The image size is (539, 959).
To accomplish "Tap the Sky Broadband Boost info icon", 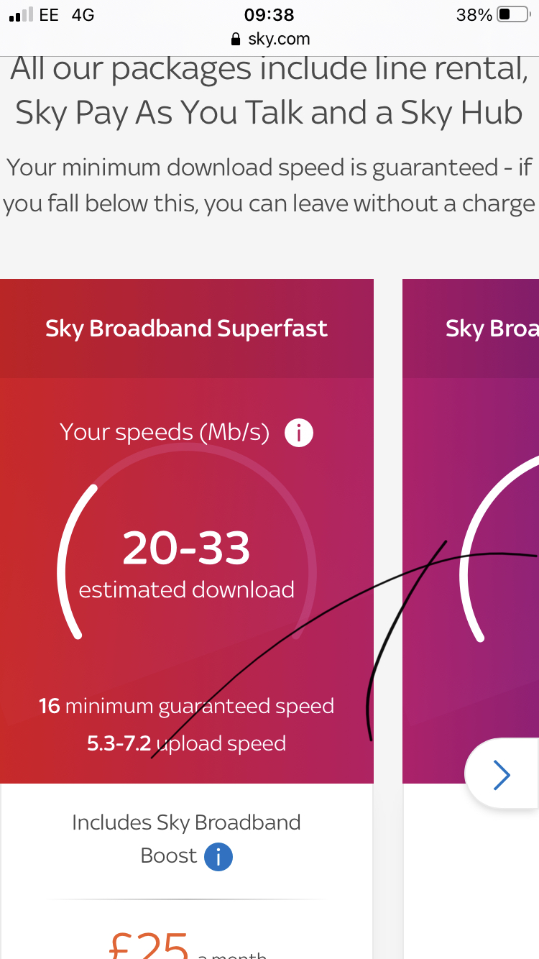I will 220,856.
